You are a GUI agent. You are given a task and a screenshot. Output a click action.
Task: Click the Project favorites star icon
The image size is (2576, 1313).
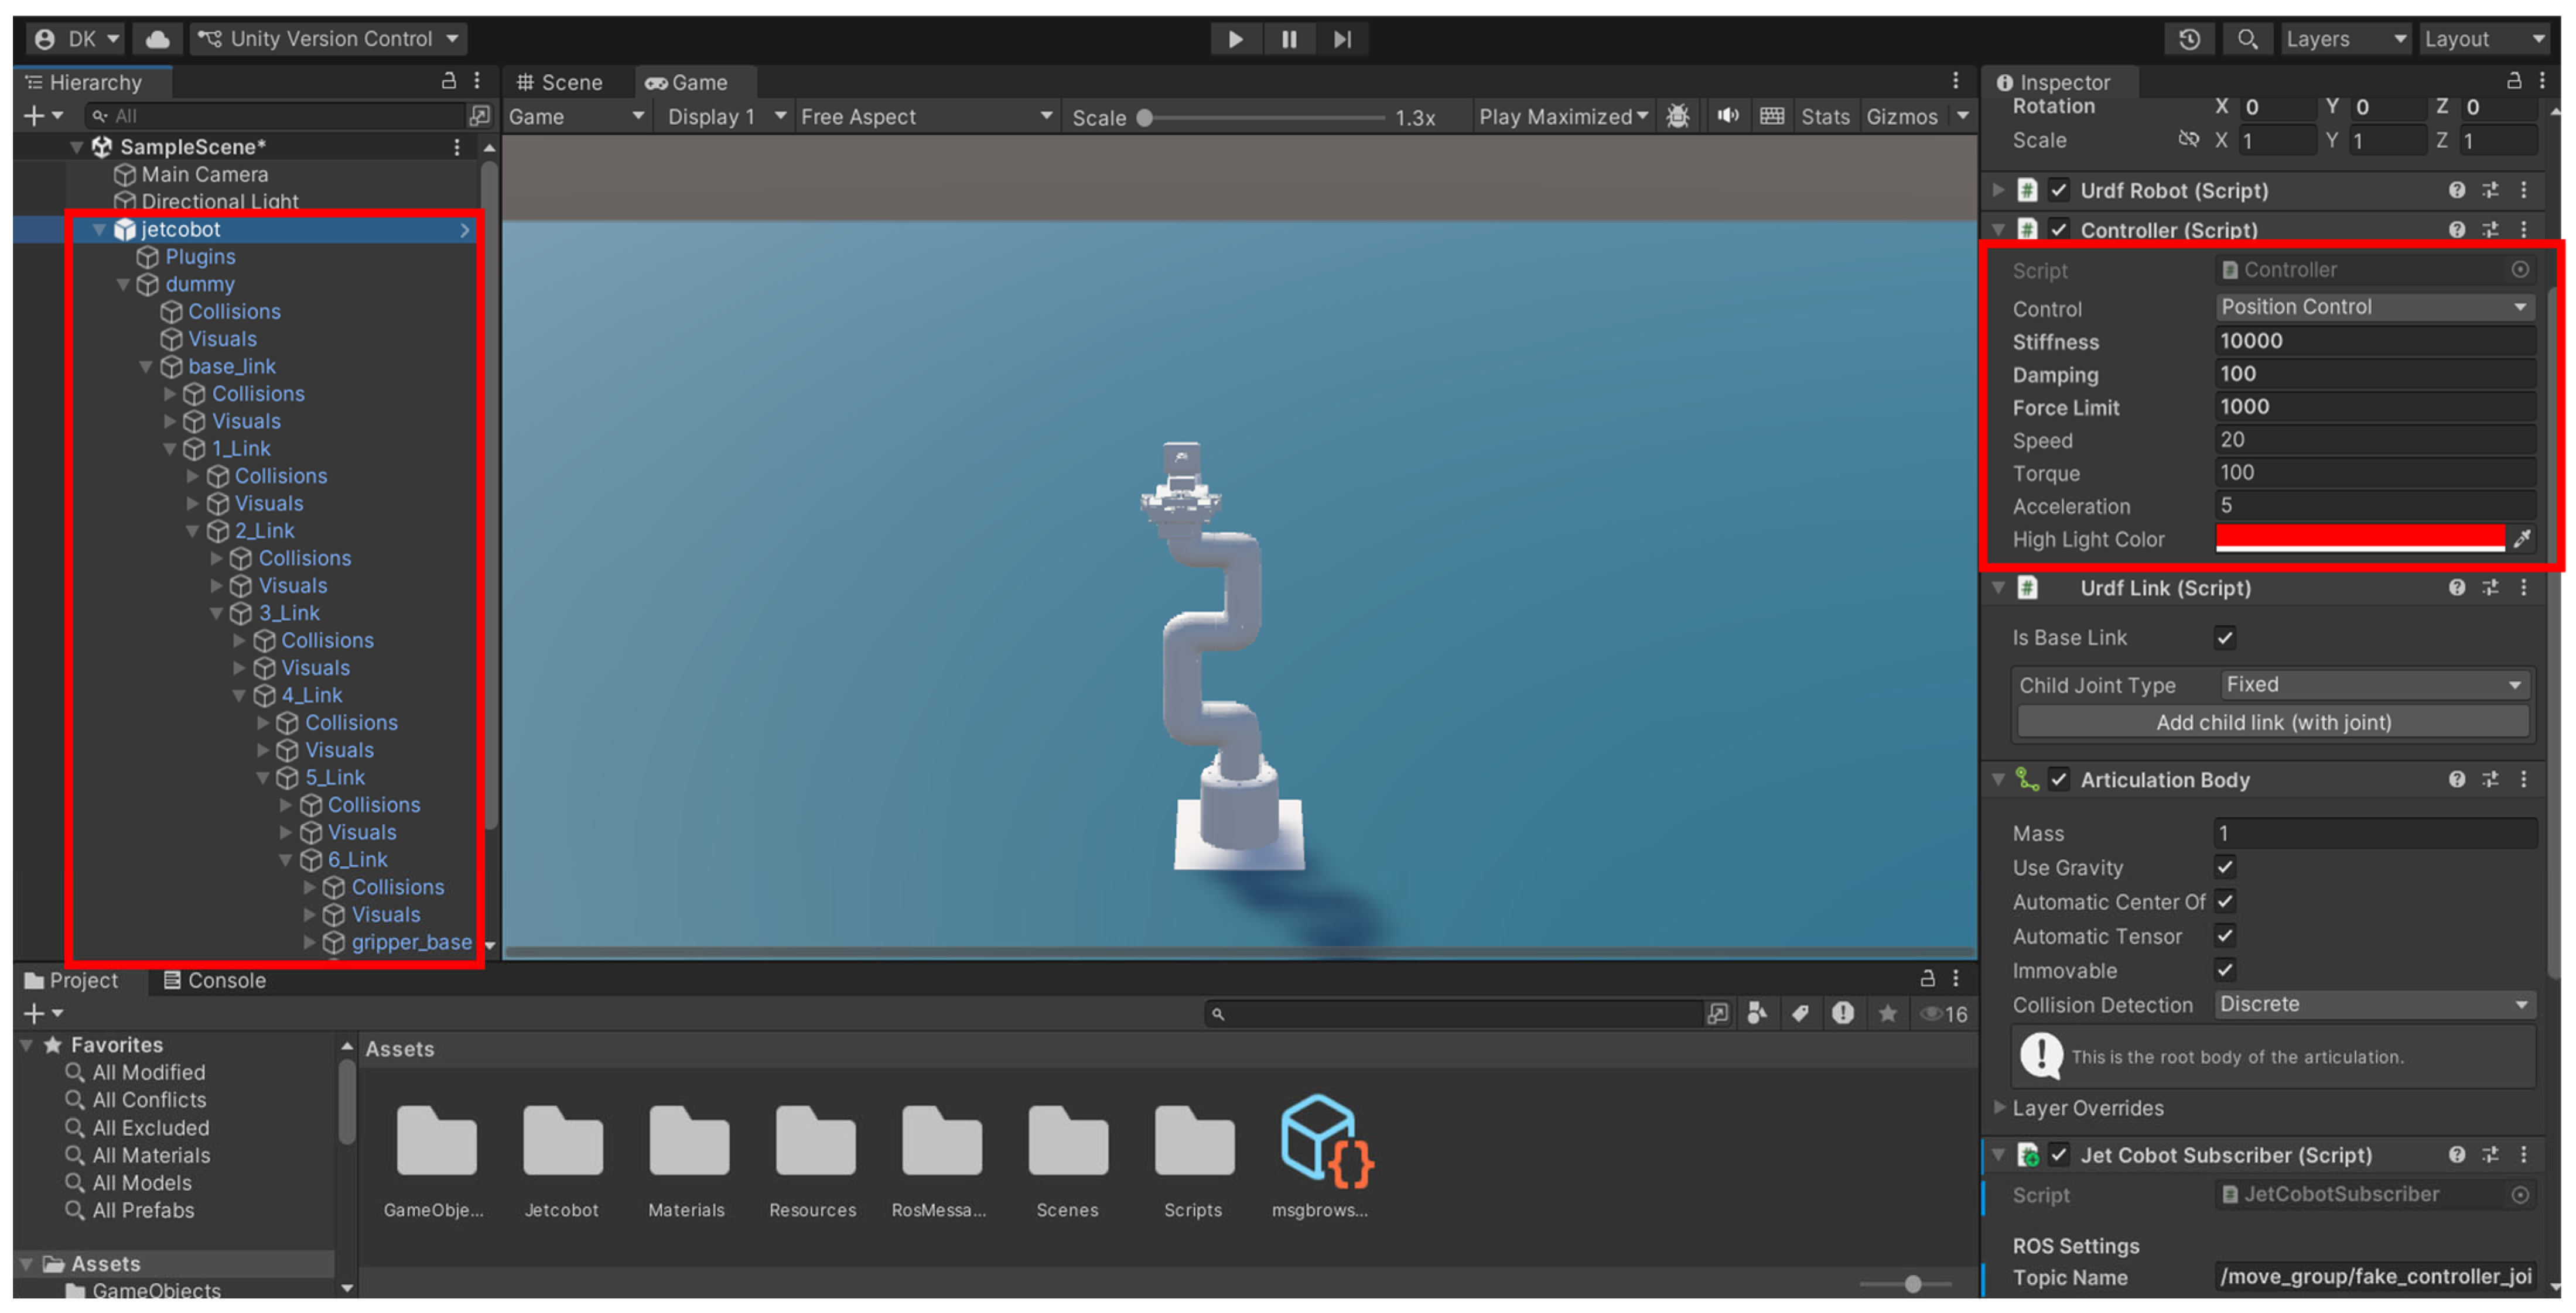(1887, 1013)
